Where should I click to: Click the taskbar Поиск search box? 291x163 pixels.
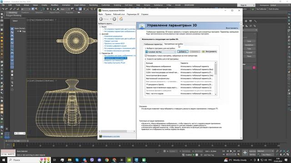pos(29,160)
